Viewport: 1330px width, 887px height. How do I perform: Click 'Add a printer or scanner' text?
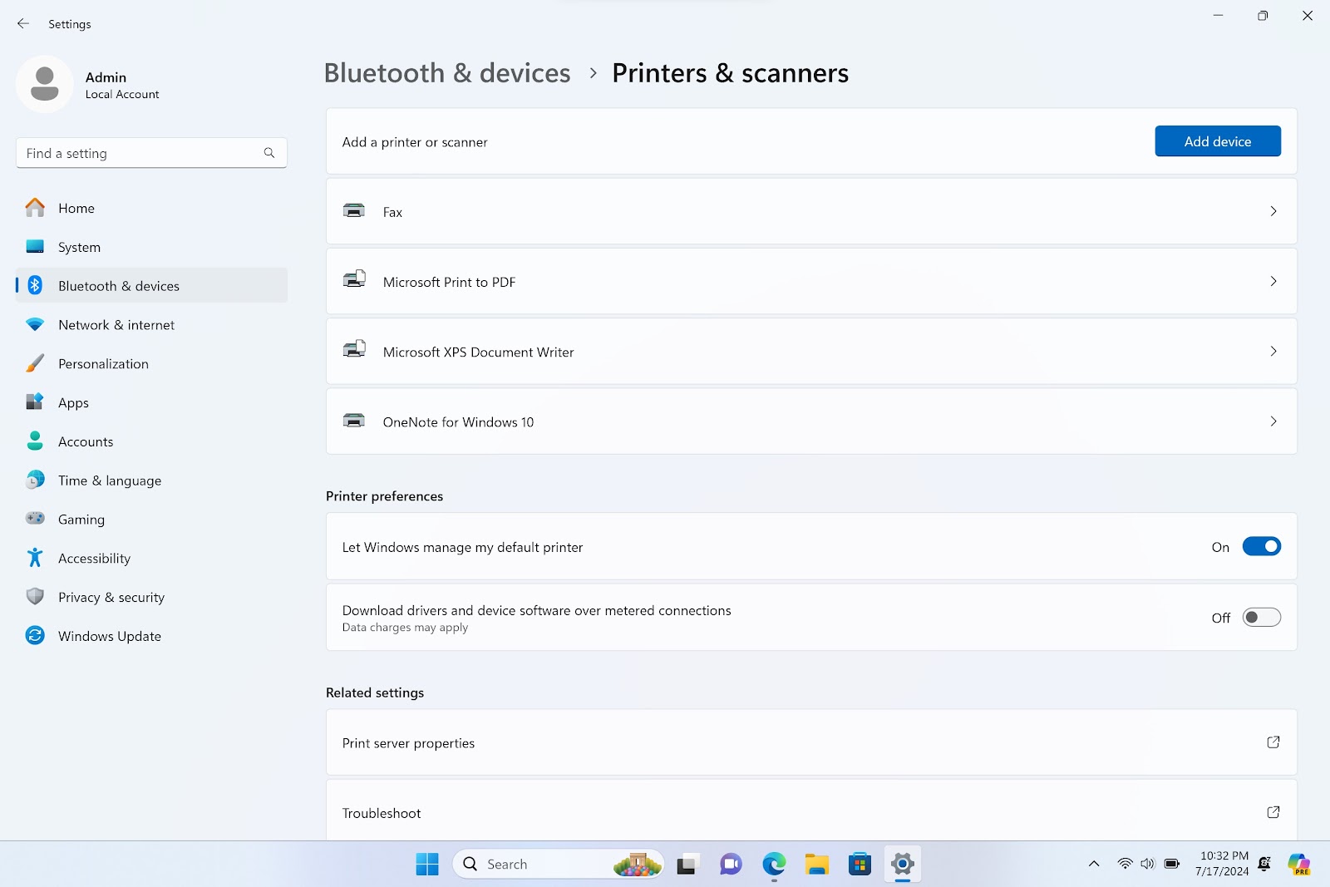tap(415, 142)
